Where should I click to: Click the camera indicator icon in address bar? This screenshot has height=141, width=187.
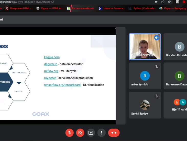click(x=156, y=2)
